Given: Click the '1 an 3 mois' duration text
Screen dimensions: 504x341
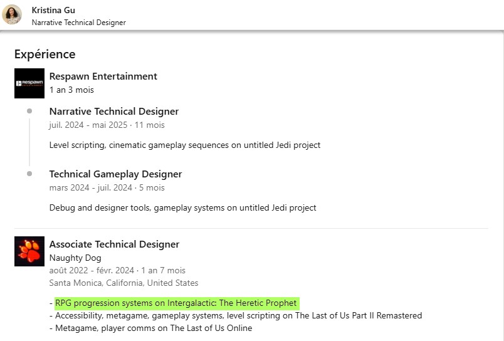Looking at the screenshot, I should pos(71,90).
